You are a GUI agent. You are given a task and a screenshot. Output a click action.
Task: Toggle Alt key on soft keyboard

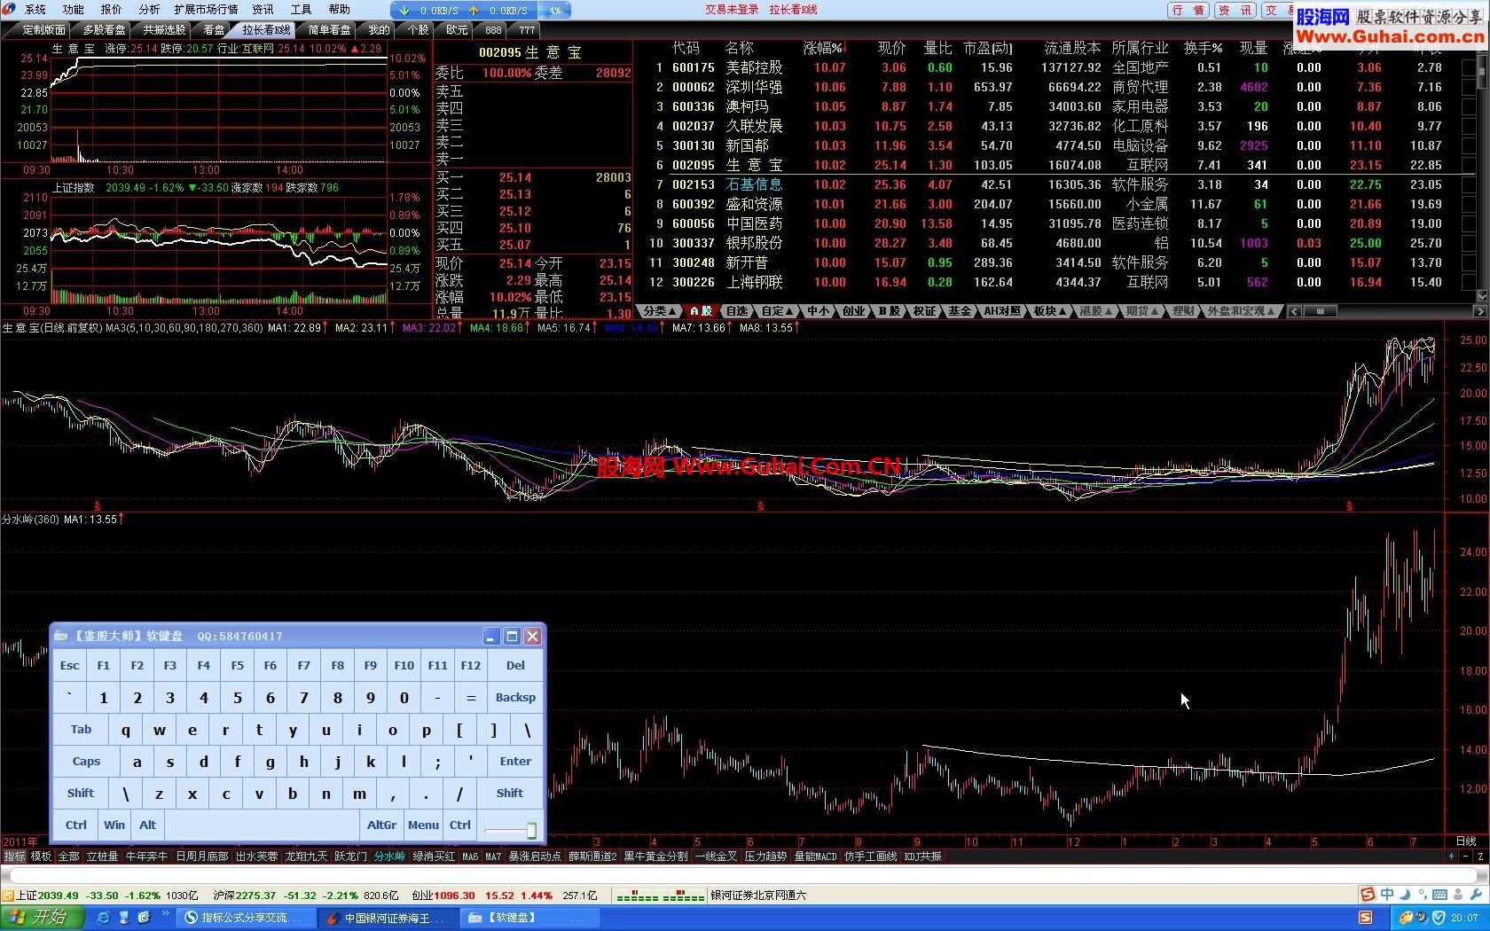coord(148,825)
